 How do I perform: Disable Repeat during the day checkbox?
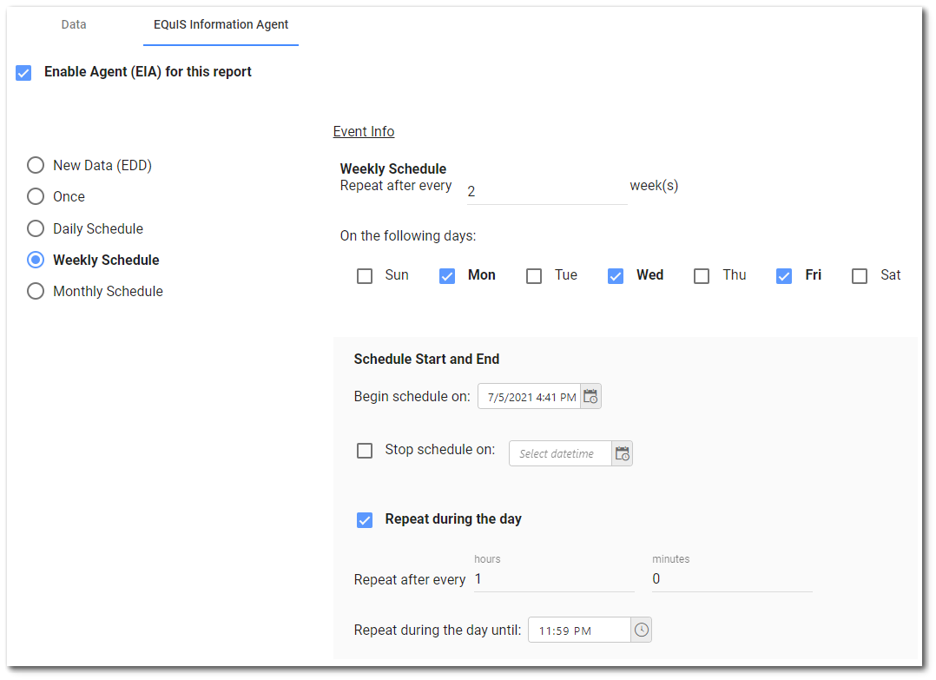[366, 520]
